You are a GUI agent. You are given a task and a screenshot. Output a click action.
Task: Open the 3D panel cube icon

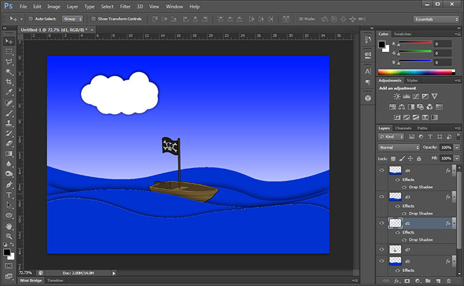point(367,97)
